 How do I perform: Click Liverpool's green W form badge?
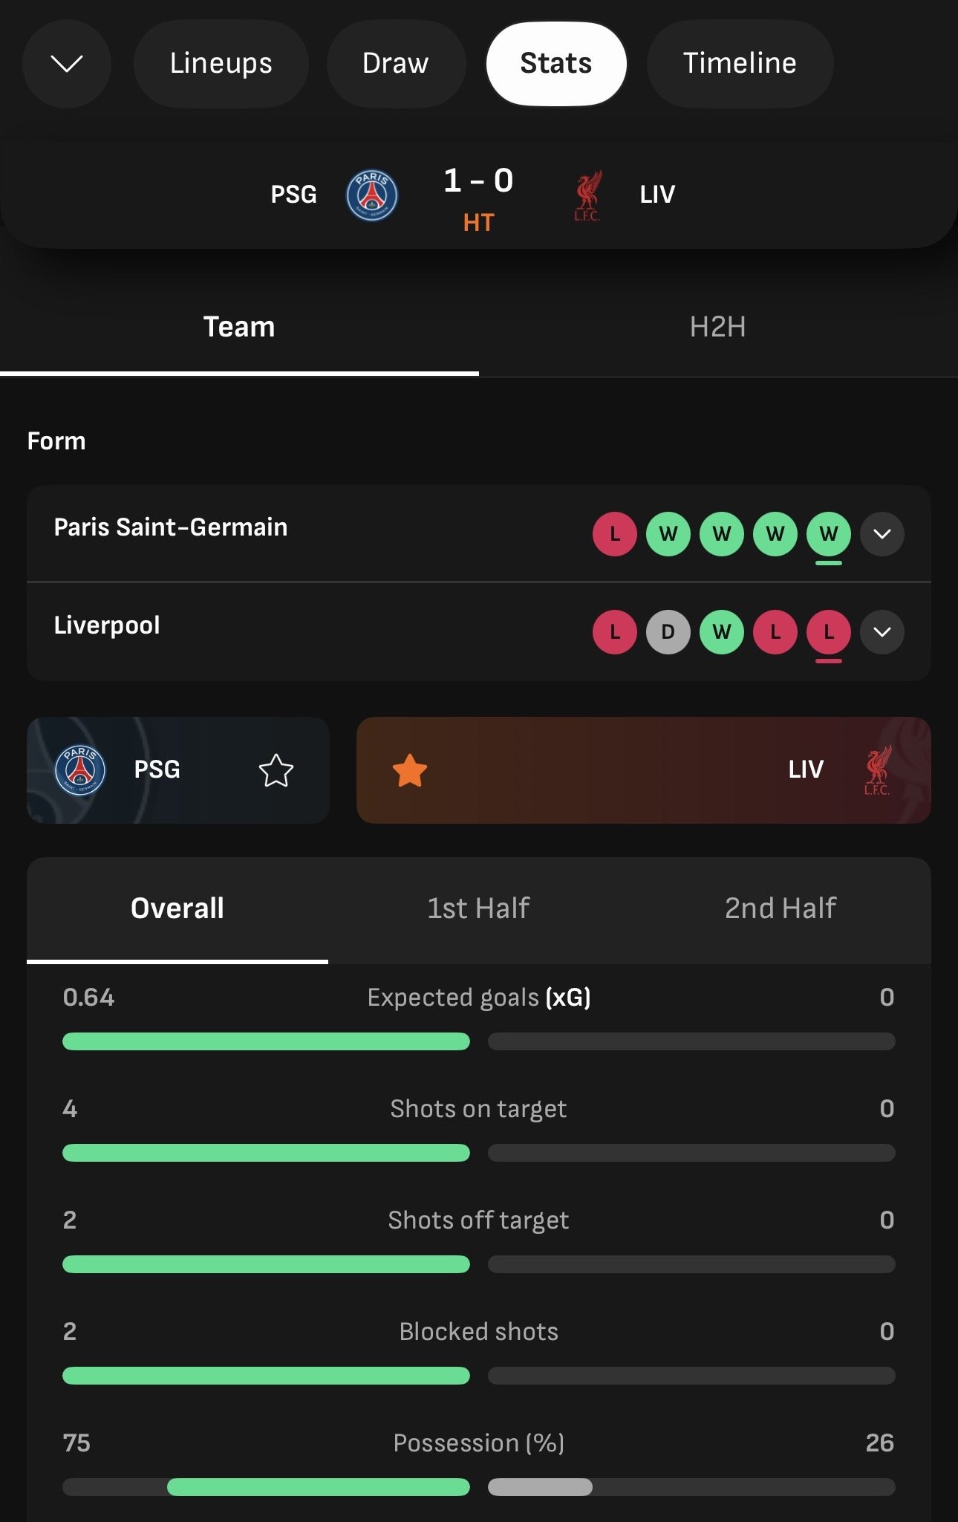721,632
